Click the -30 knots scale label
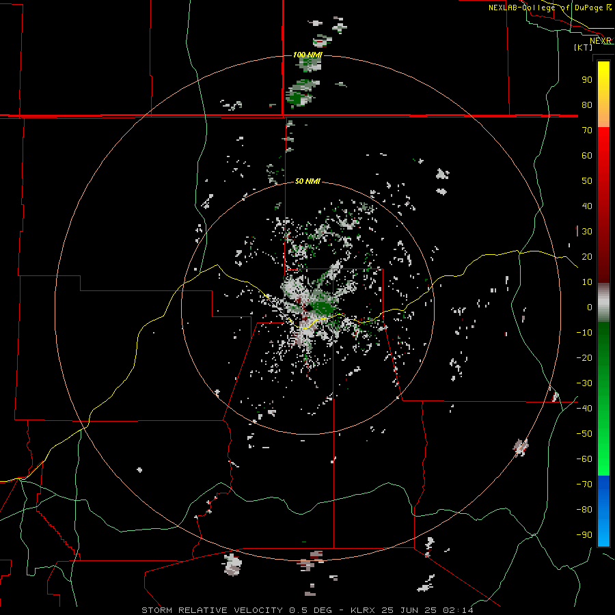Image resolution: width=615 pixels, height=615 pixels. pos(584,383)
